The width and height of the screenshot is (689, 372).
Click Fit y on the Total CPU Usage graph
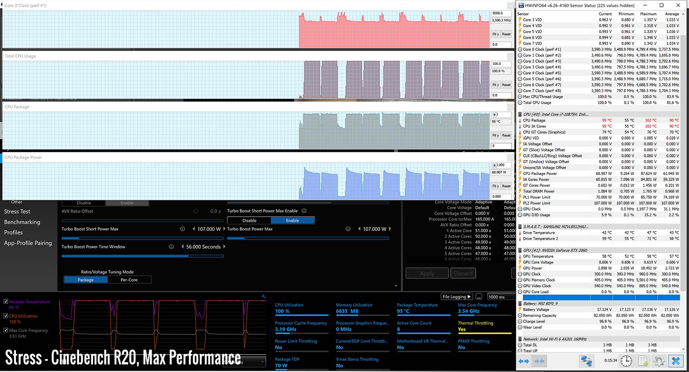496,85
